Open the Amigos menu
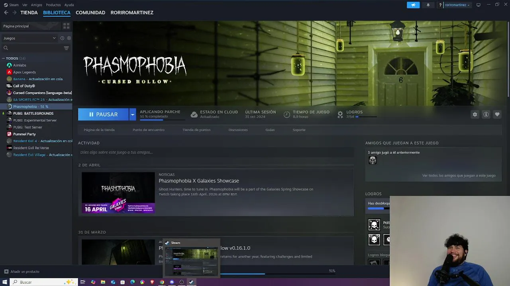This screenshot has width=510, height=286. (37, 5)
